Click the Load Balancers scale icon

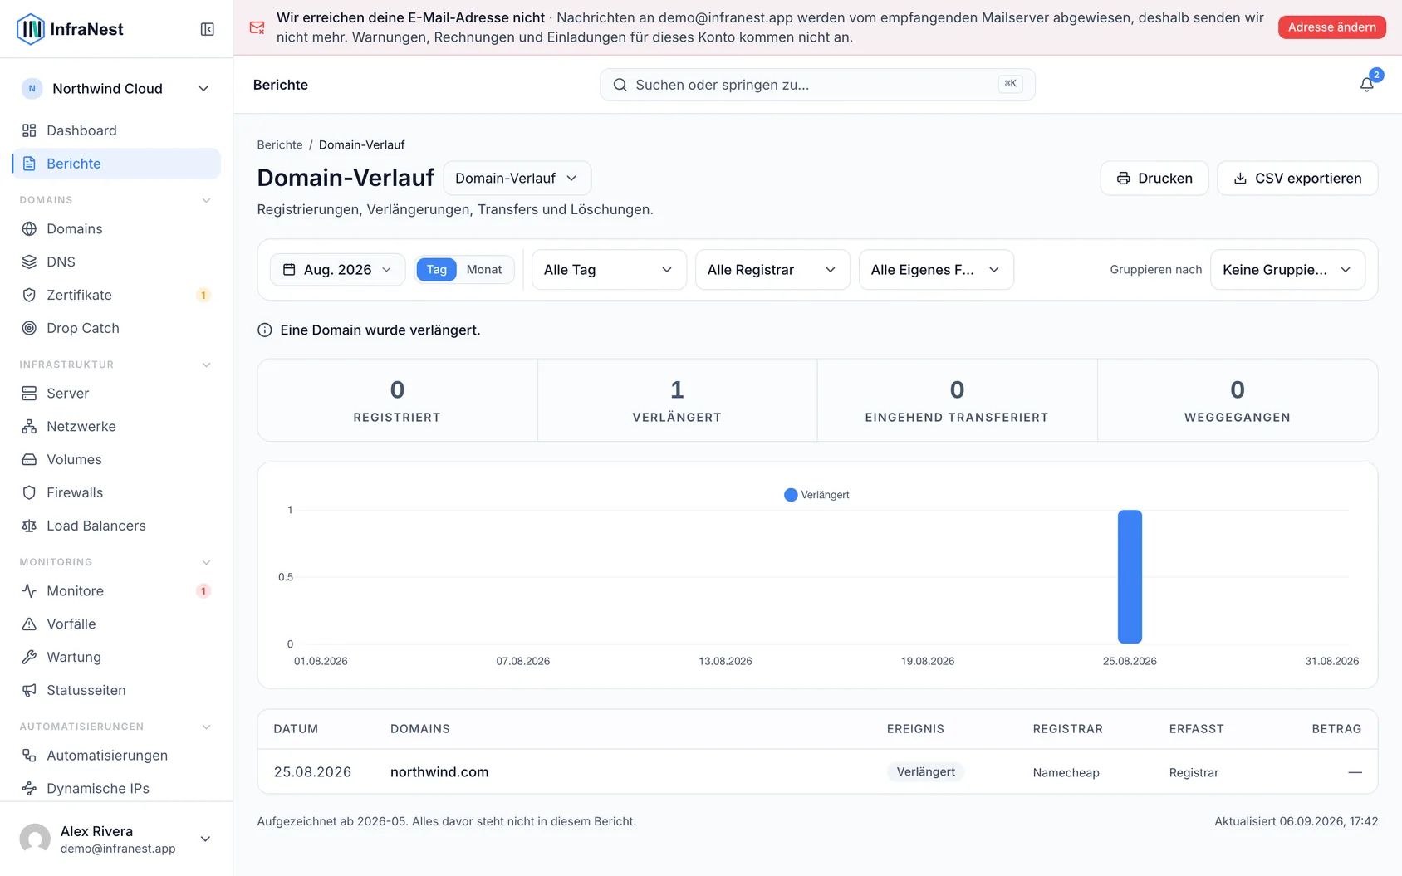(x=29, y=526)
